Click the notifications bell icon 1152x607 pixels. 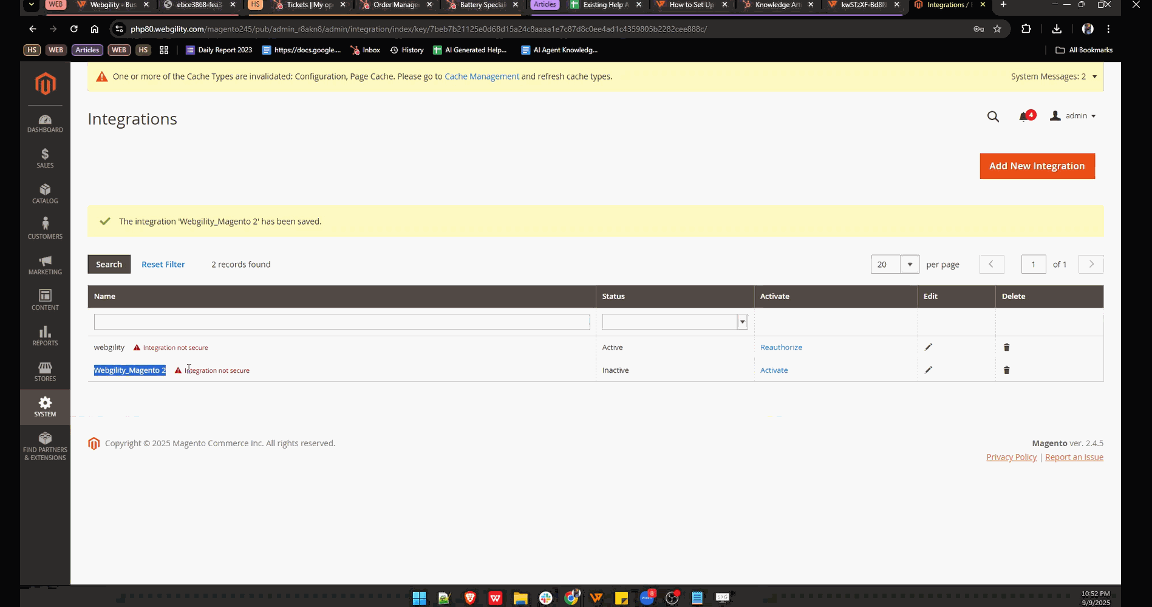point(1024,117)
